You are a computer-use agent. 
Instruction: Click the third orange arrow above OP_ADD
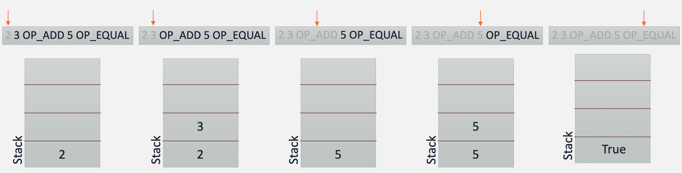(317, 18)
